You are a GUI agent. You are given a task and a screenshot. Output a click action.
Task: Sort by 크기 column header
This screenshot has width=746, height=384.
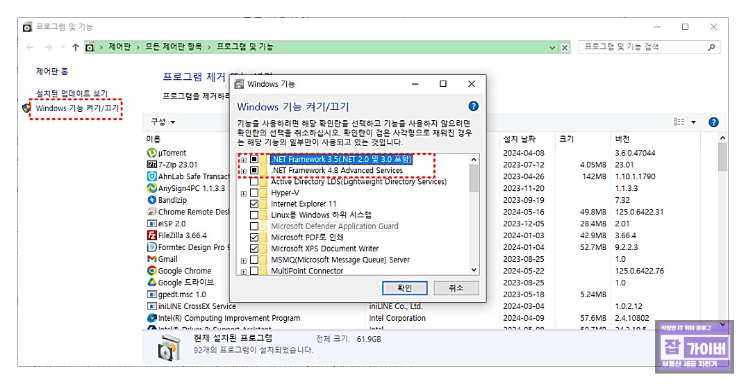[x=566, y=139]
